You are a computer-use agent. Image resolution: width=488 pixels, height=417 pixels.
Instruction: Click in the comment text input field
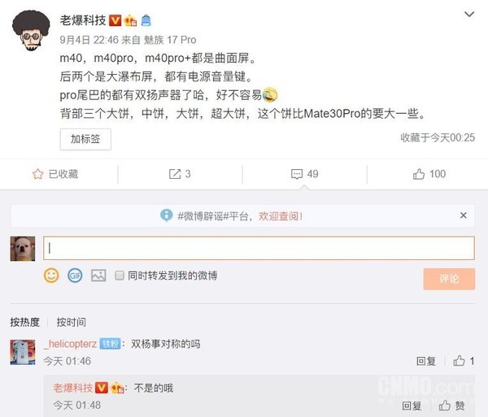[x=258, y=248]
